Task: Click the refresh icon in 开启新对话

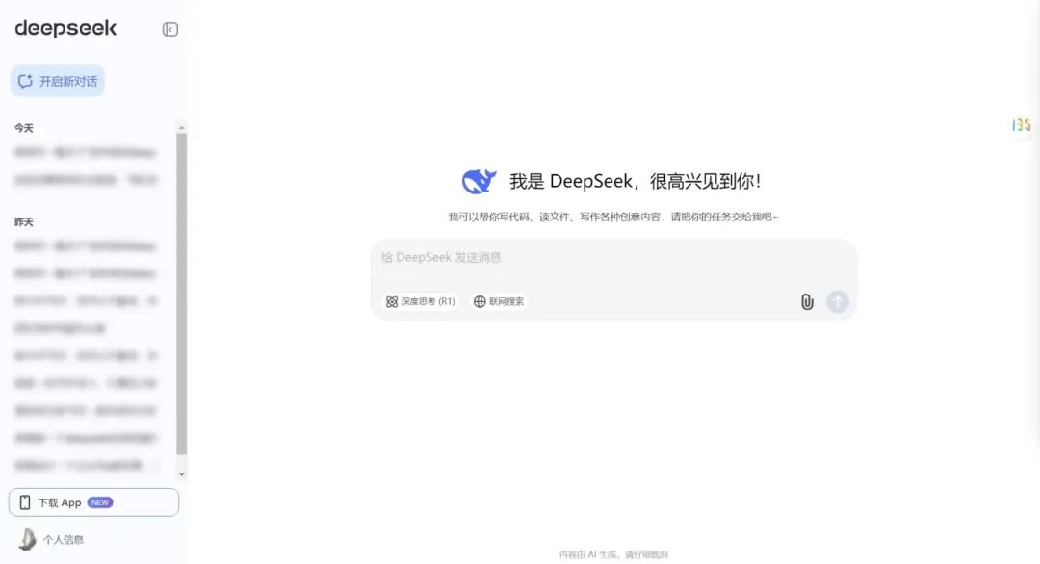Action: click(x=25, y=81)
